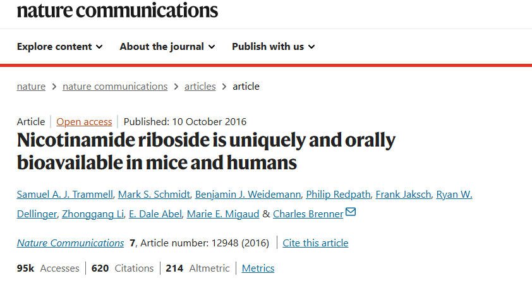Viewport: 532px width, 283px height.
Task: Open Benjamin J. Weidemann's author details
Action: (248, 194)
